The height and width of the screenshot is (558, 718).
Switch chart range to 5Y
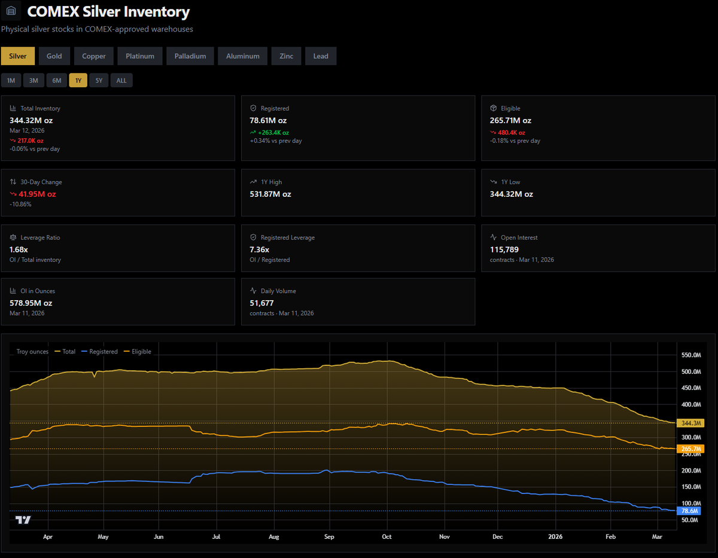coord(99,80)
